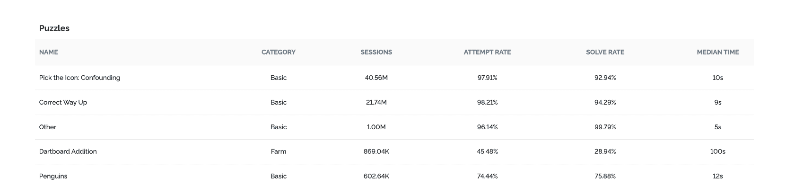
Task: Open the Penguins puzzle entry
Action: click(53, 176)
